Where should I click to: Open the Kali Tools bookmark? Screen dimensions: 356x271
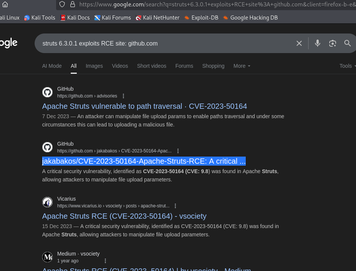[40, 17]
